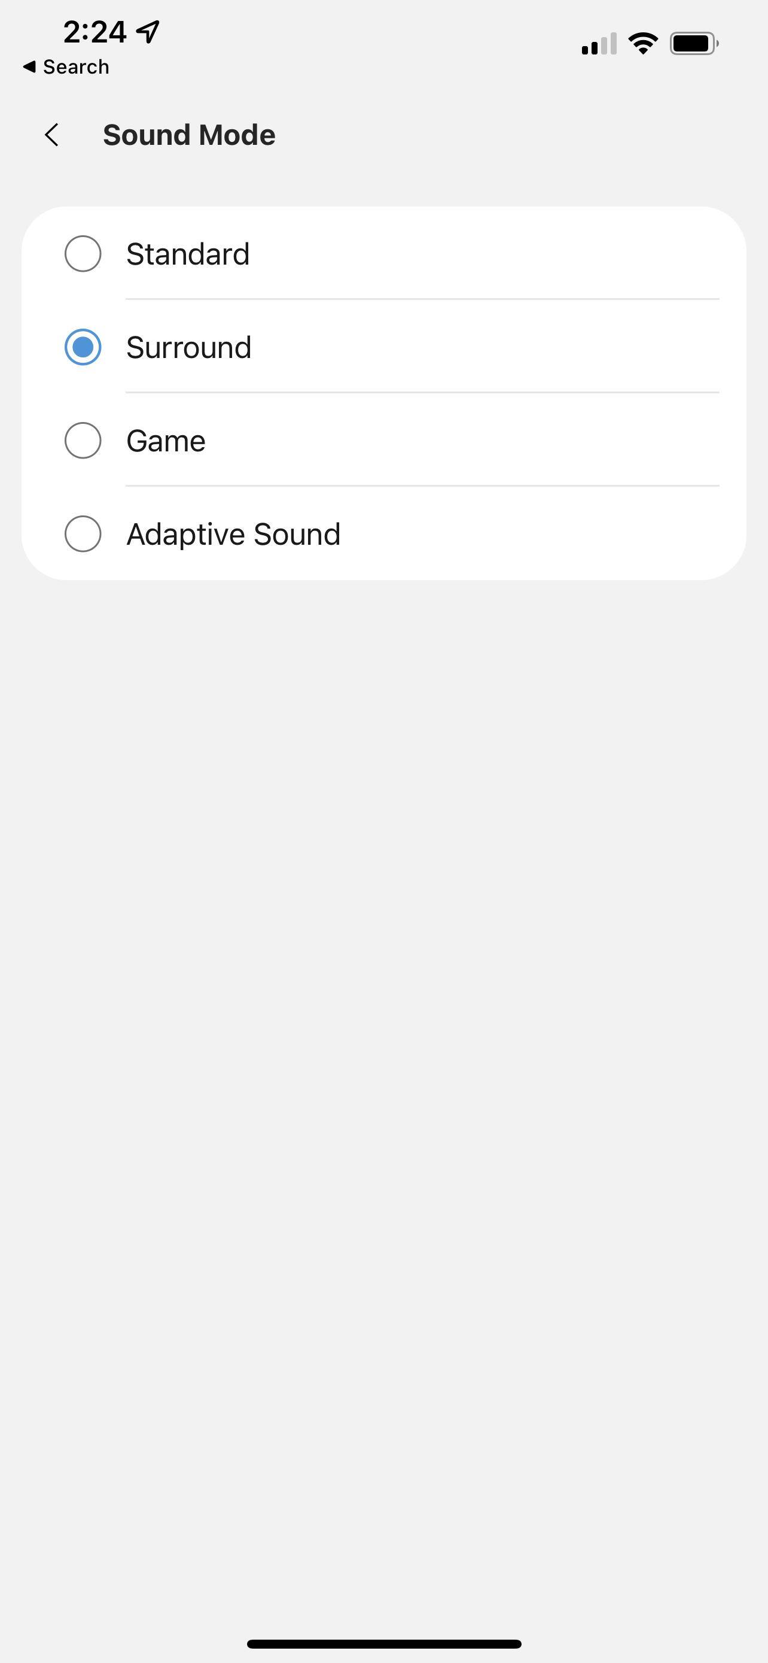The height and width of the screenshot is (1663, 768).
Task: Tap the blank space right of Standard row
Action: [x=484, y=254]
